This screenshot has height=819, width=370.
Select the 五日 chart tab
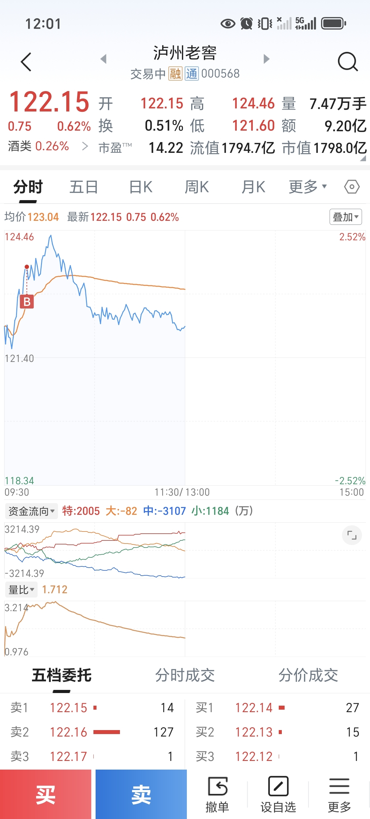(84, 187)
